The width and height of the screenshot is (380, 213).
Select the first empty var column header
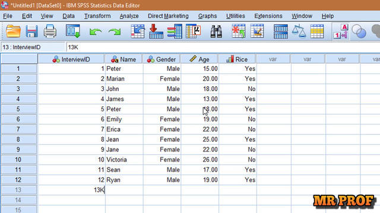pyautogui.click(x=273, y=59)
